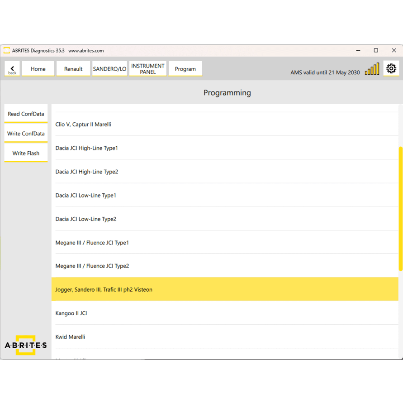Go to the Home breadcrumb
The width and height of the screenshot is (403, 404).
tap(38, 69)
